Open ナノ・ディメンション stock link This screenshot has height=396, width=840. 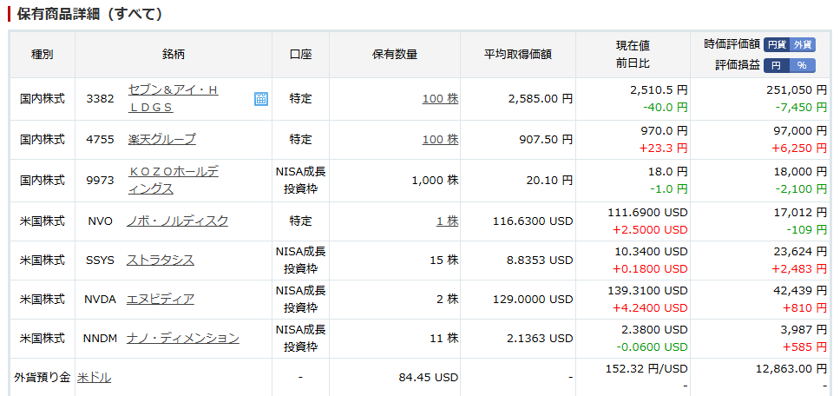coord(183,338)
